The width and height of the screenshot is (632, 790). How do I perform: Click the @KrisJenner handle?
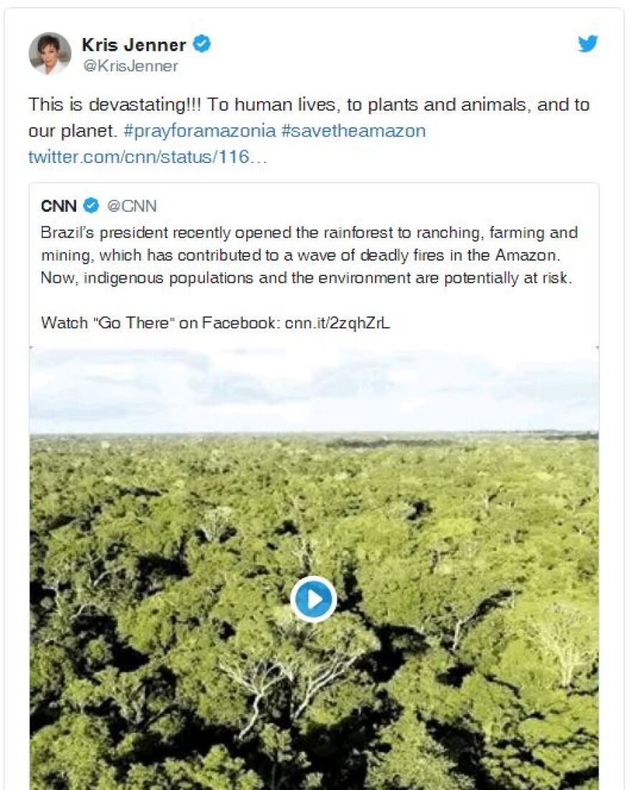tap(129, 67)
